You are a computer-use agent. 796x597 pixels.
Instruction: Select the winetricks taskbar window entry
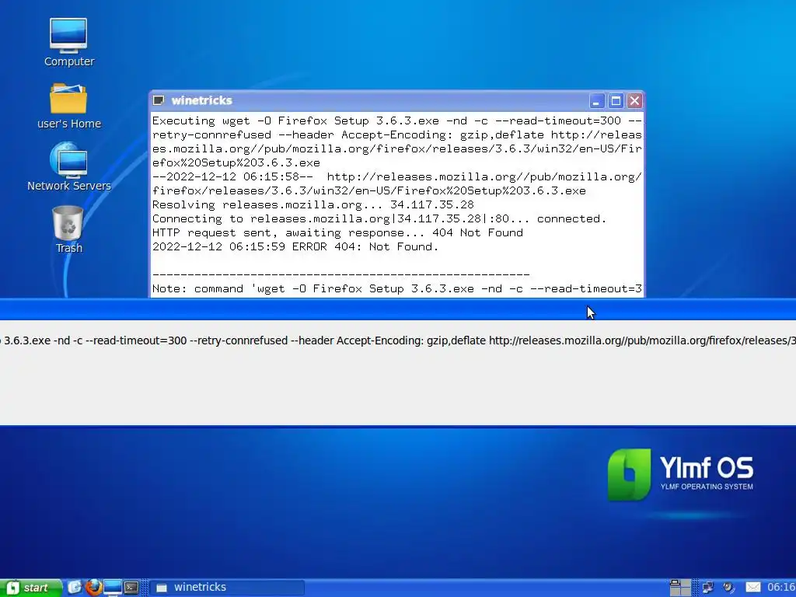(227, 588)
